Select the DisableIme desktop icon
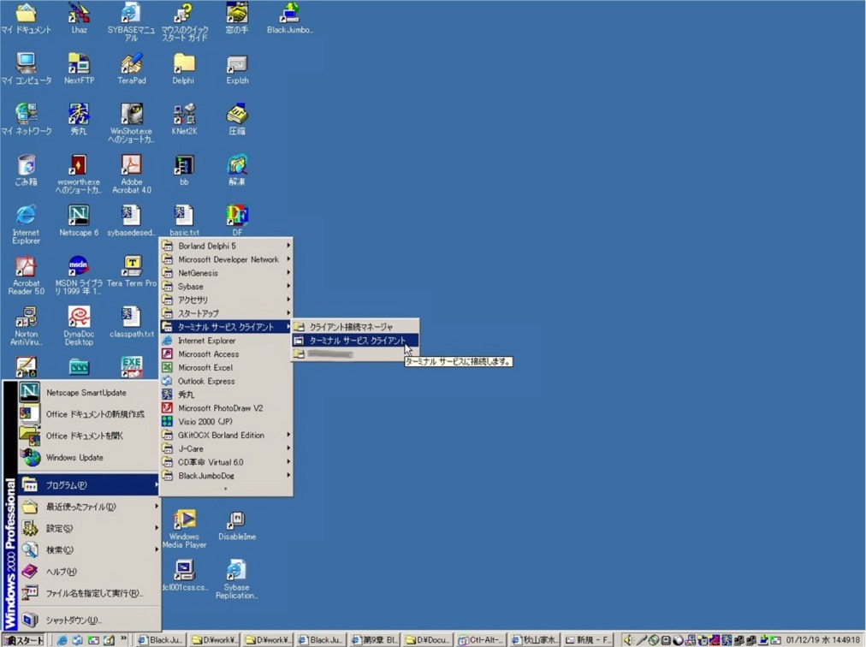The image size is (866, 647). click(237, 525)
